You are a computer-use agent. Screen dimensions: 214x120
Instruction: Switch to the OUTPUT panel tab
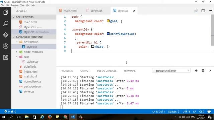click(85, 71)
